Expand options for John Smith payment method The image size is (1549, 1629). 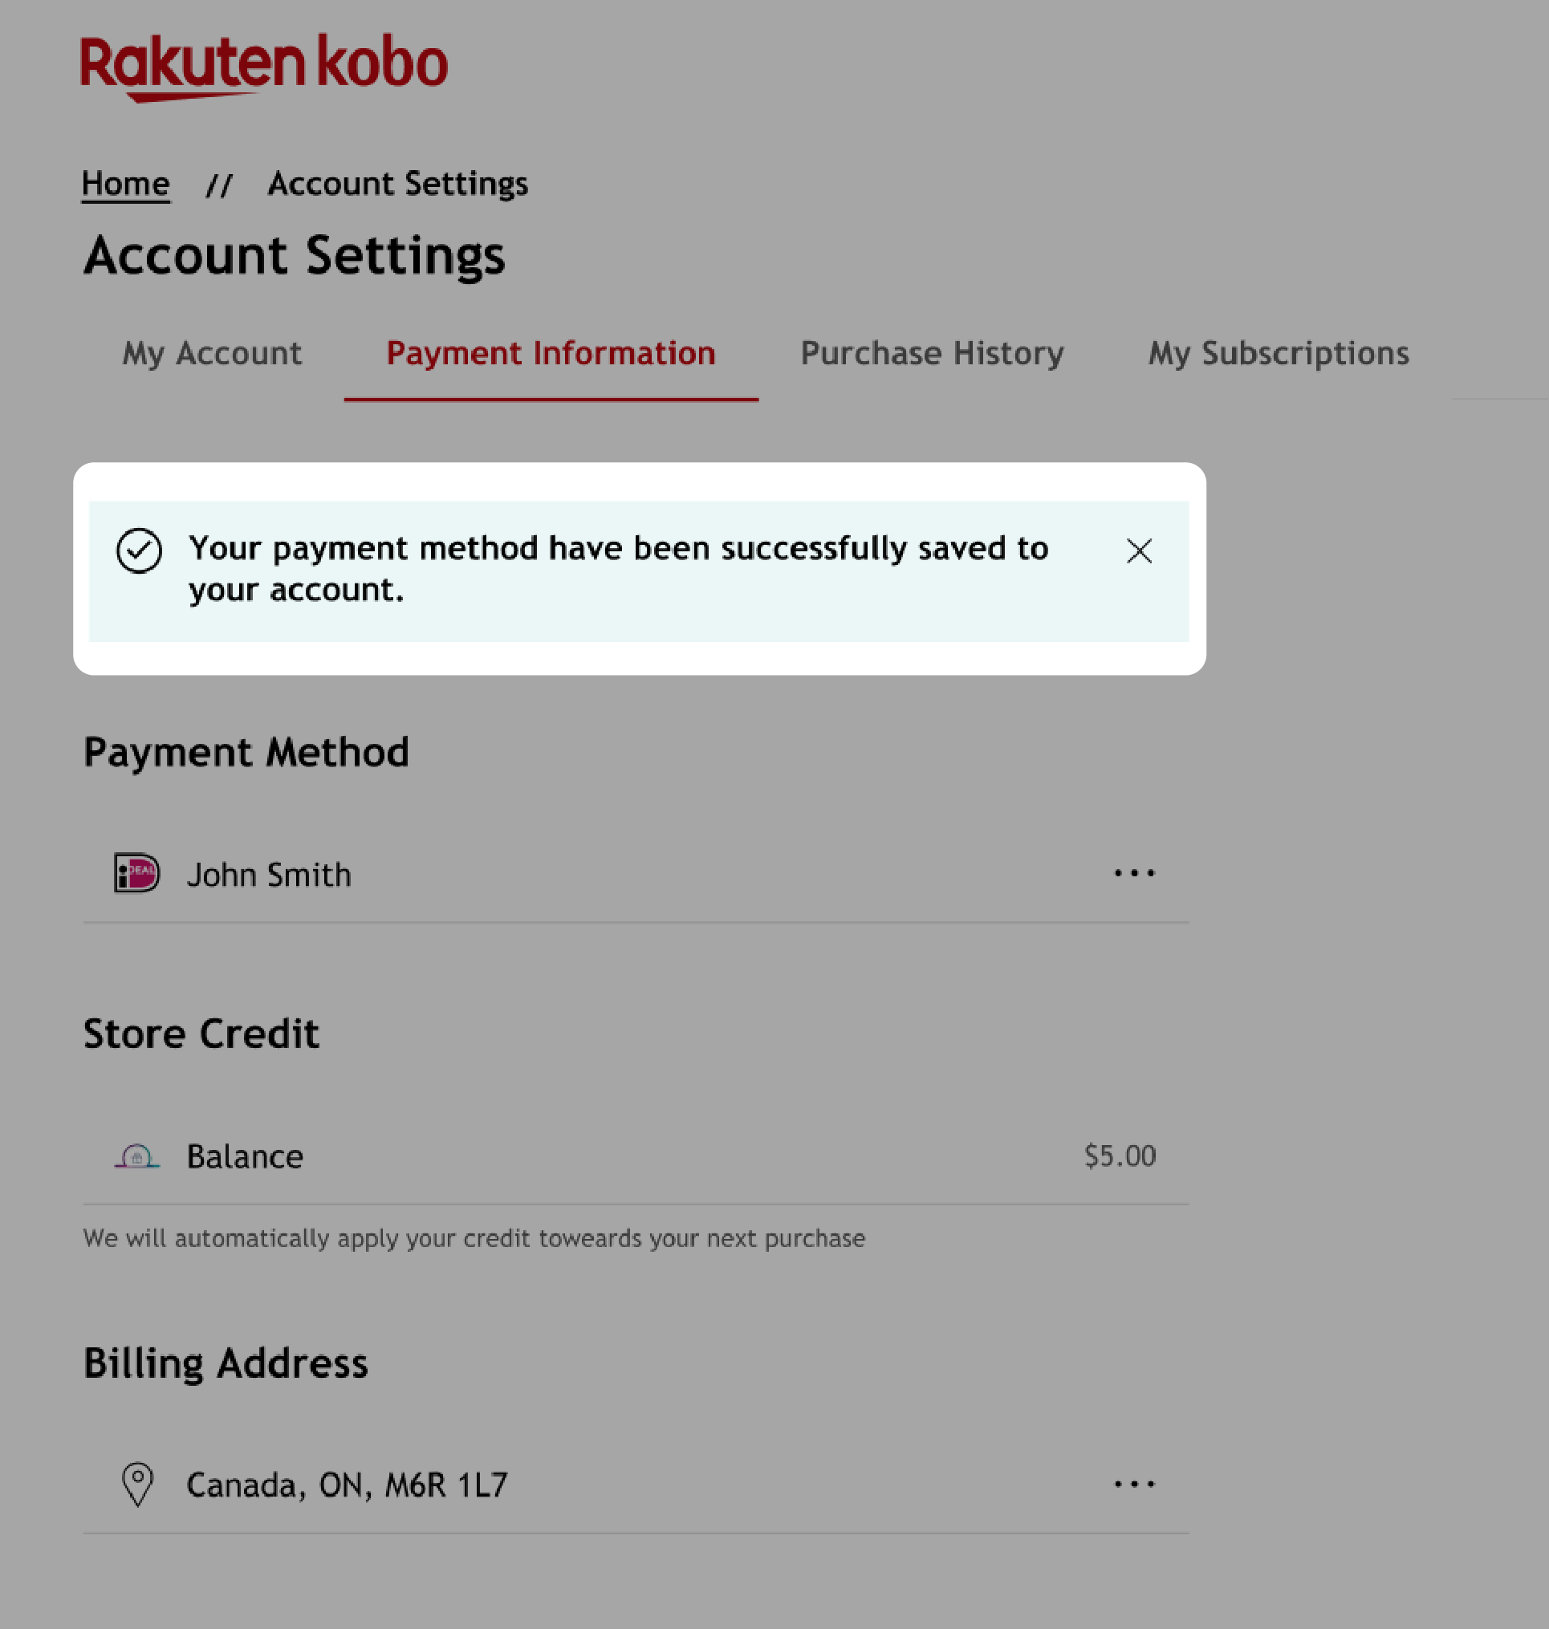click(1135, 873)
